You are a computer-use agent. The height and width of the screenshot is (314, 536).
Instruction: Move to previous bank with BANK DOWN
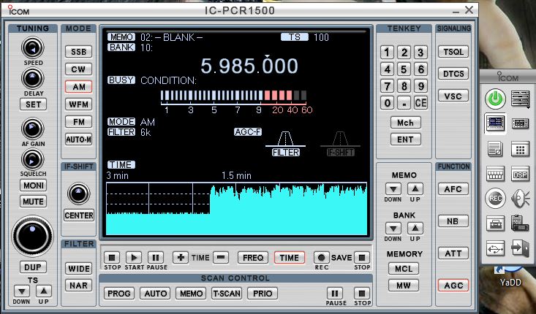(x=393, y=229)
